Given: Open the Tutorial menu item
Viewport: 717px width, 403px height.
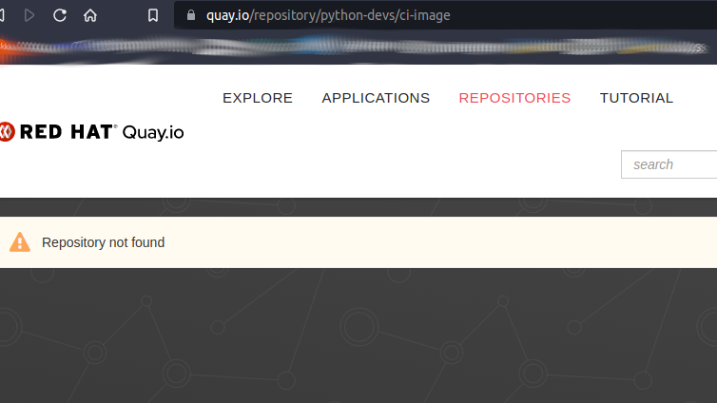Looking at the screenshot, I should click(636, 98).
